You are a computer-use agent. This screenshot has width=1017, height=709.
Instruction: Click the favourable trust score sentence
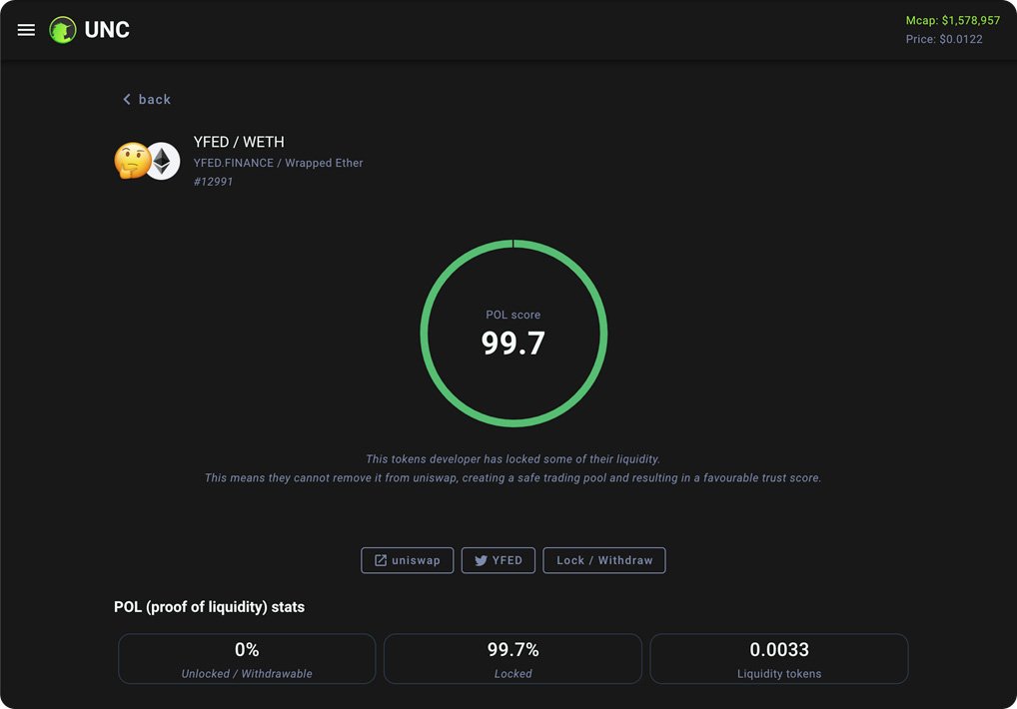tap(513, 478)
